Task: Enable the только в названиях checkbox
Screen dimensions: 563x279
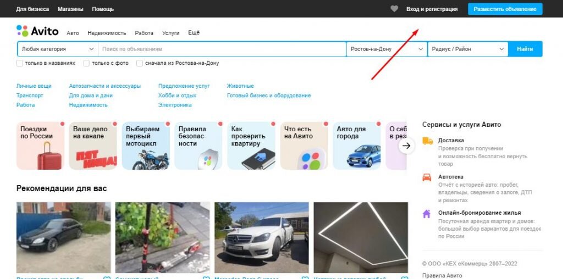Action: pyautogui.click(x=20, y=63)
